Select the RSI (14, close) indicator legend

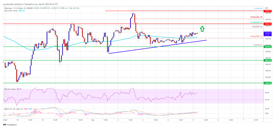10,89
